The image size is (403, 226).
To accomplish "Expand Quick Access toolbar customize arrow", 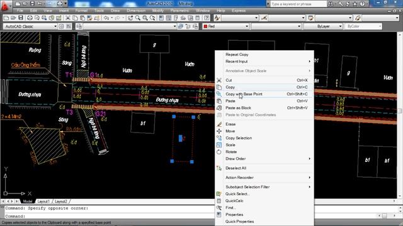I will (x=65, y=4).
